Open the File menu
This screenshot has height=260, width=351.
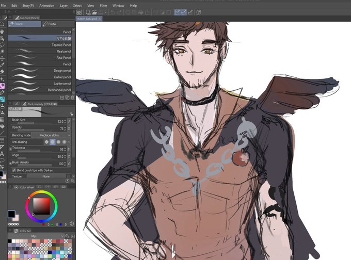click(4, 5)
